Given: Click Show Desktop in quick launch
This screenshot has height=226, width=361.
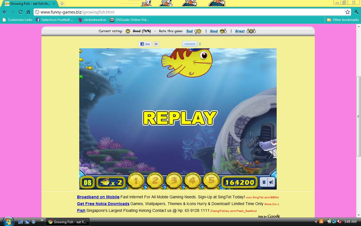Looking at the screenshot, I should point(21,222).
